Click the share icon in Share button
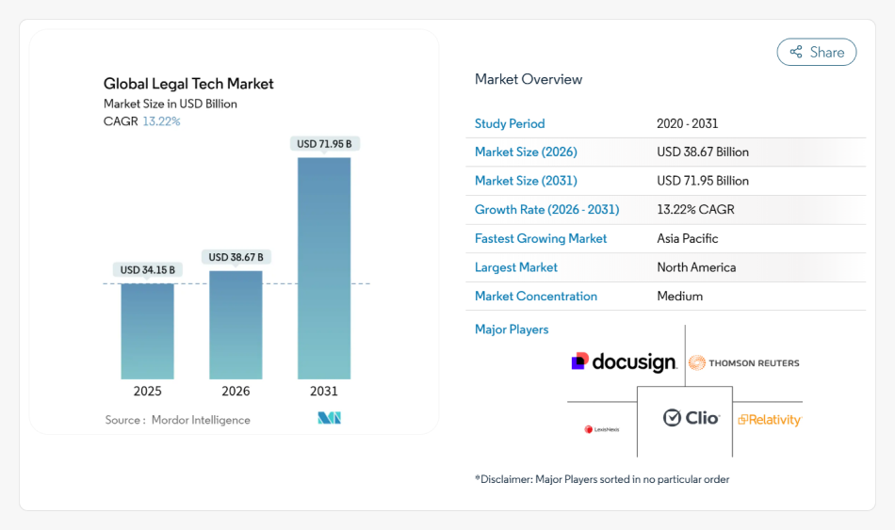Image resolution: width=895 pixels, height=530 pixels. tap(796, 53)
